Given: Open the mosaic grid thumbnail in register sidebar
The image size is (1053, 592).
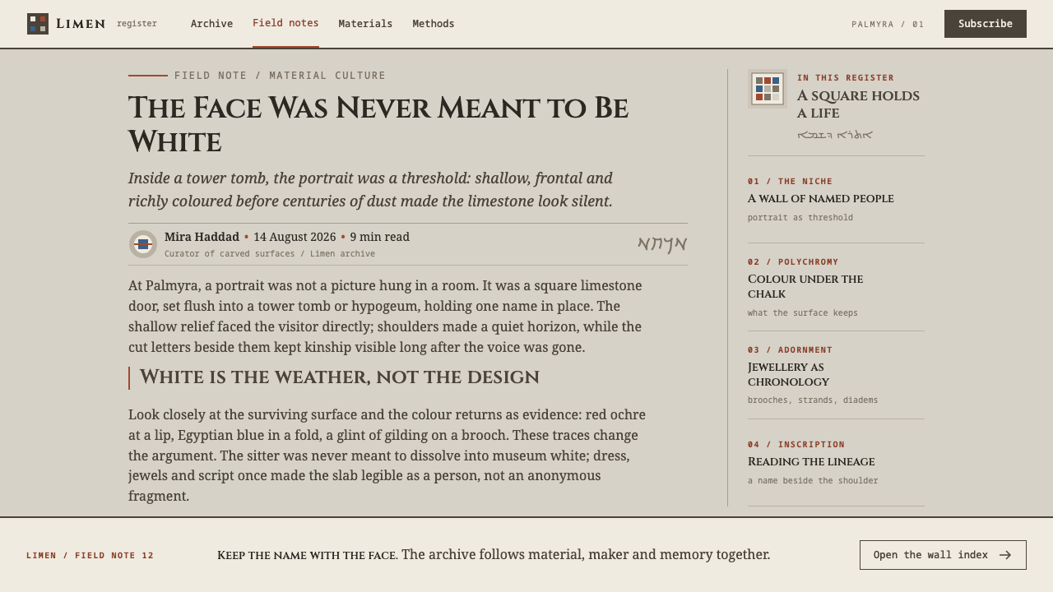Looking at the screenshot, I should pyautogui.click(x=768, y=89).
